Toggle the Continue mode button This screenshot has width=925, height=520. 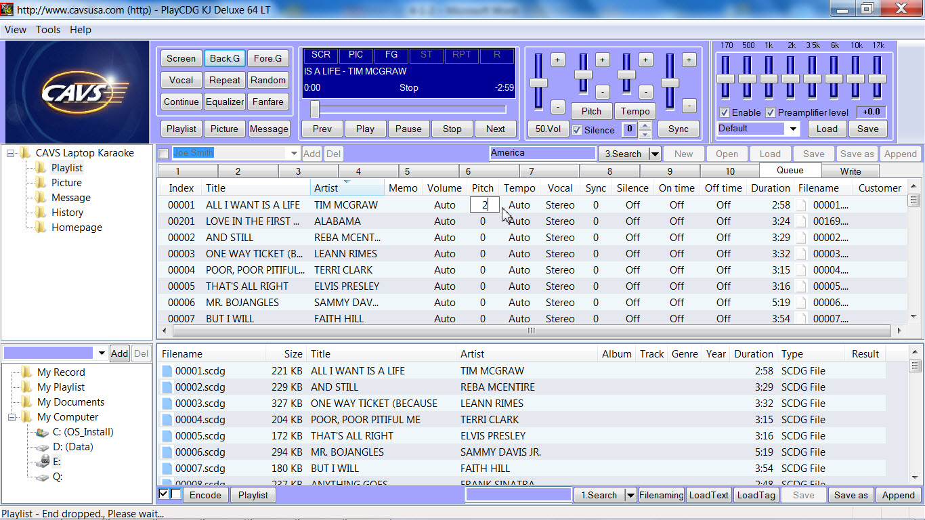pos(181,102)
